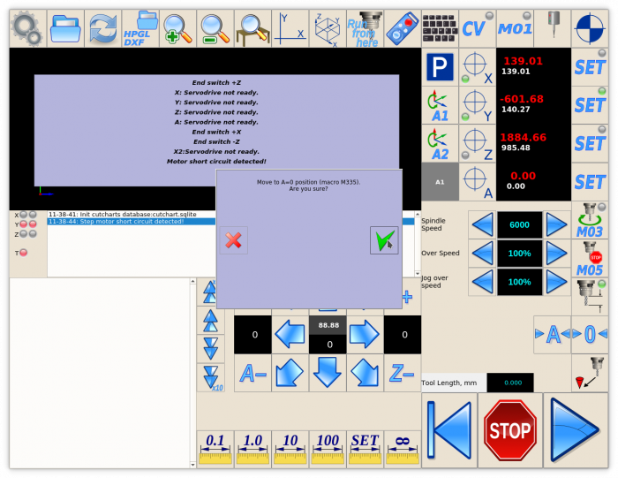
Task: Click the Run from here icon
Action: pos(363,28)
